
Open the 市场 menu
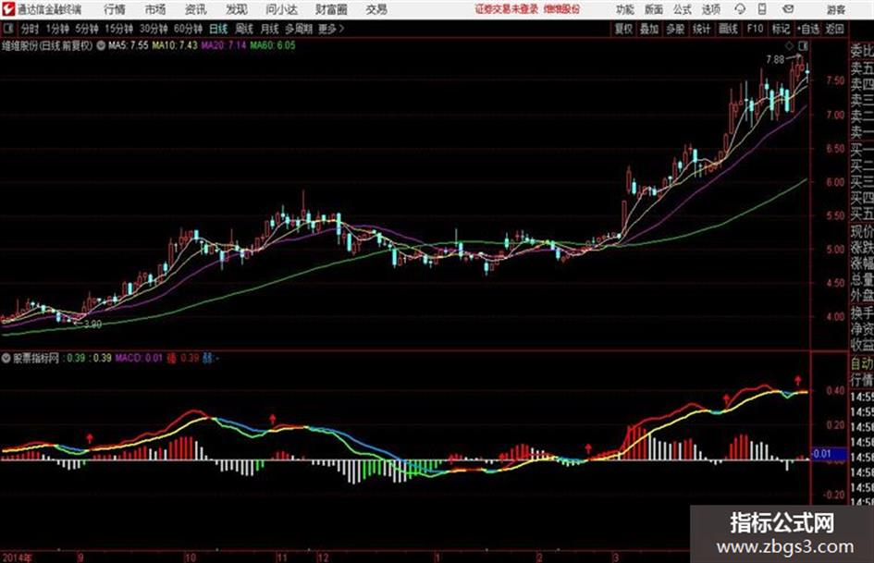(x=155, y=9)
